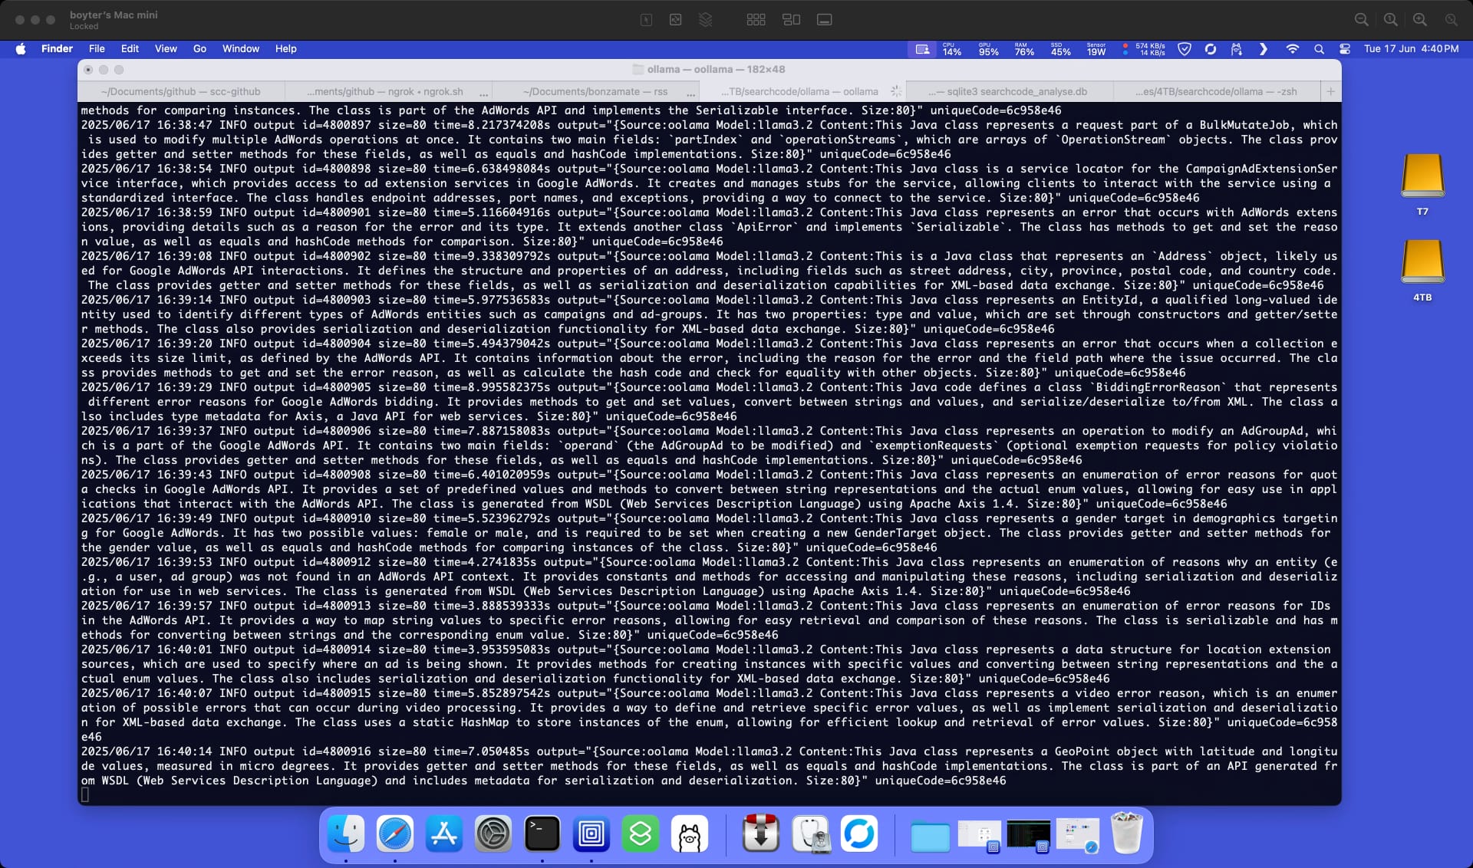Viewport: 1473px width, 868px height.
Task: Click the split windows icon in viewer toolbar
Action: tap(791, 20)
